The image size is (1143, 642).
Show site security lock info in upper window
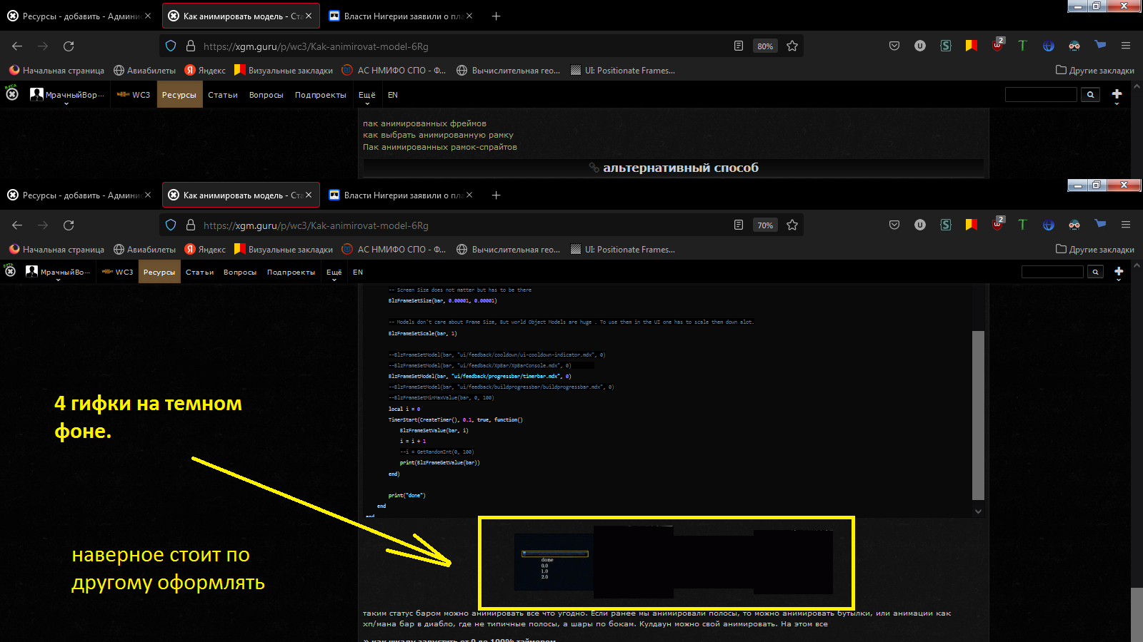(x=191, y=46)
